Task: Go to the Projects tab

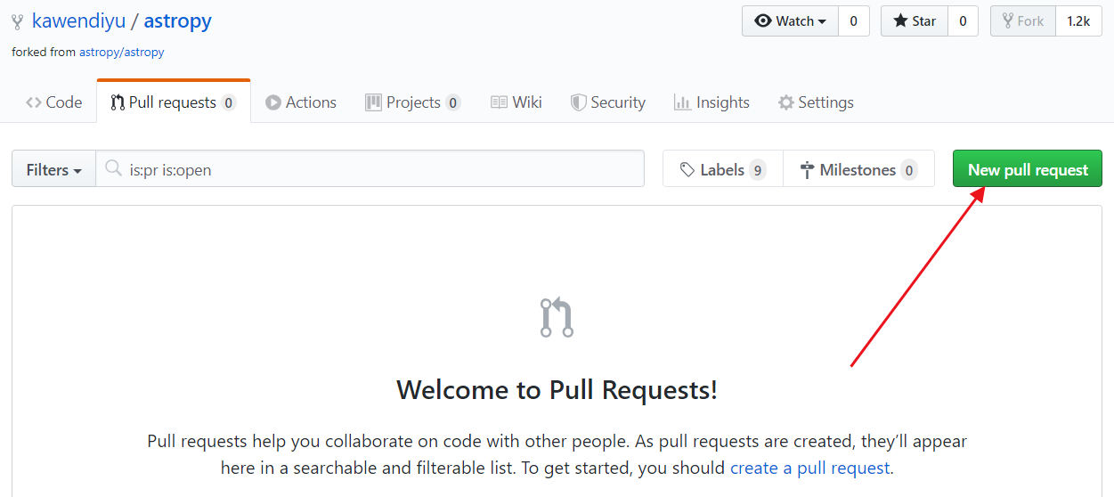Action: coord(413,102)
